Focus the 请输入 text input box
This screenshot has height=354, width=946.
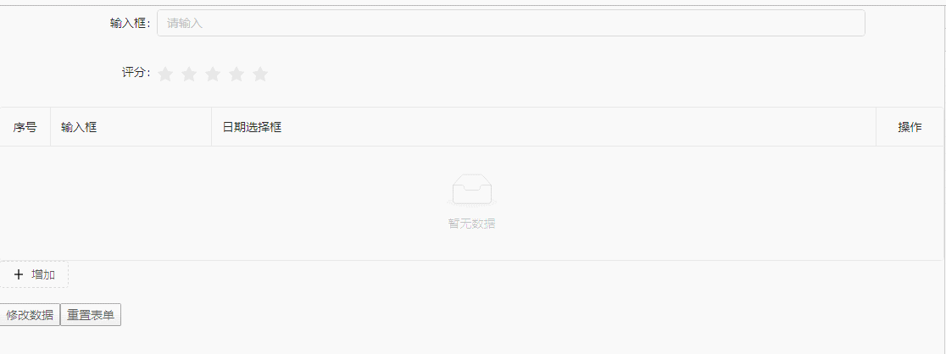511,23
